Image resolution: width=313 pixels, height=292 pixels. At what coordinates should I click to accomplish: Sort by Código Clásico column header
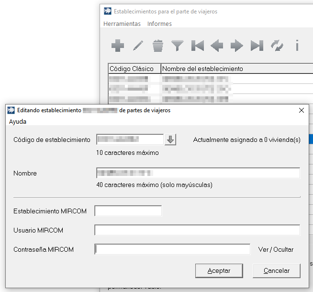click(x=134, y=69)
